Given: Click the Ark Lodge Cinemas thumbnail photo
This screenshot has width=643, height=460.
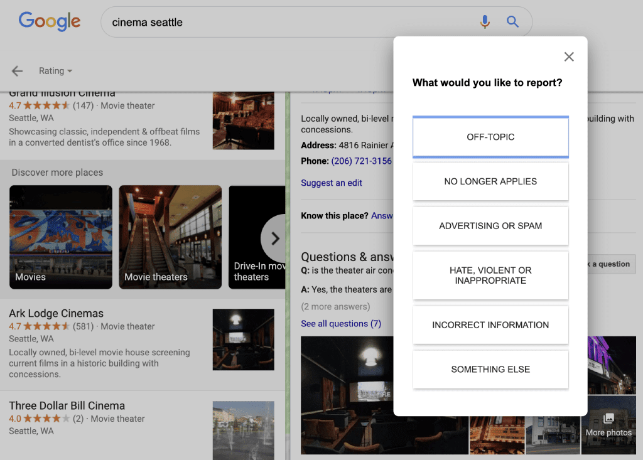Looking at the screenshot, I should pos(244,340).
